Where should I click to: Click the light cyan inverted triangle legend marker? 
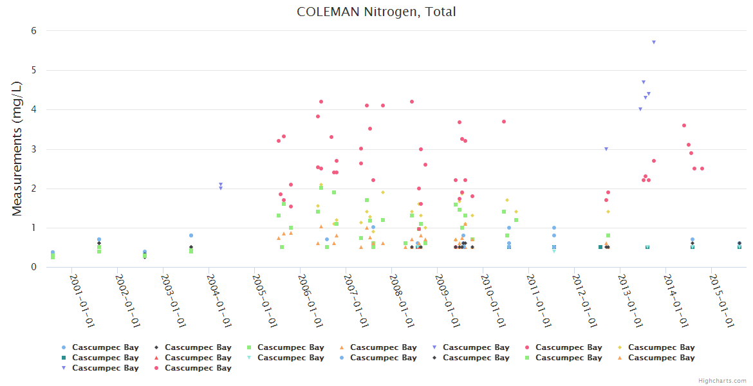tap(248, 358)
